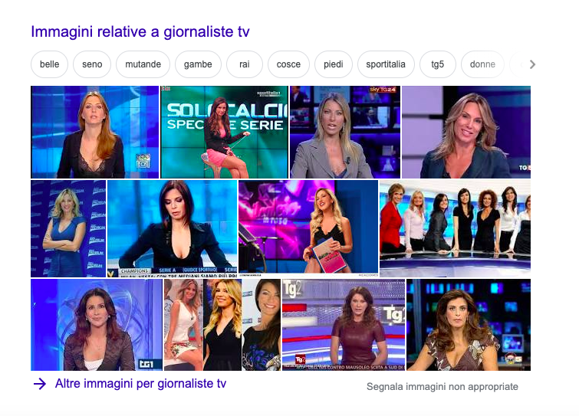Select the 'belle' filter chip
The height and width of the screenshot is (416, 579).
50,64
